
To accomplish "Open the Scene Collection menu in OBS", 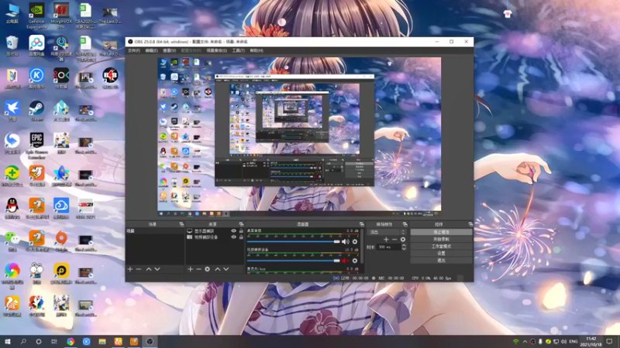I will (x=217, y=50).
